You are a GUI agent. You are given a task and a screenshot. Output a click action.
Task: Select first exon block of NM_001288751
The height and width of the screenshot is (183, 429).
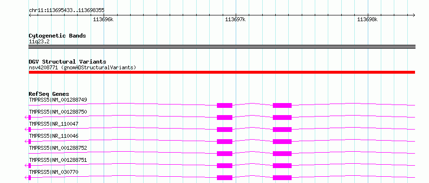pyautogui.click(x=225, y=166)
